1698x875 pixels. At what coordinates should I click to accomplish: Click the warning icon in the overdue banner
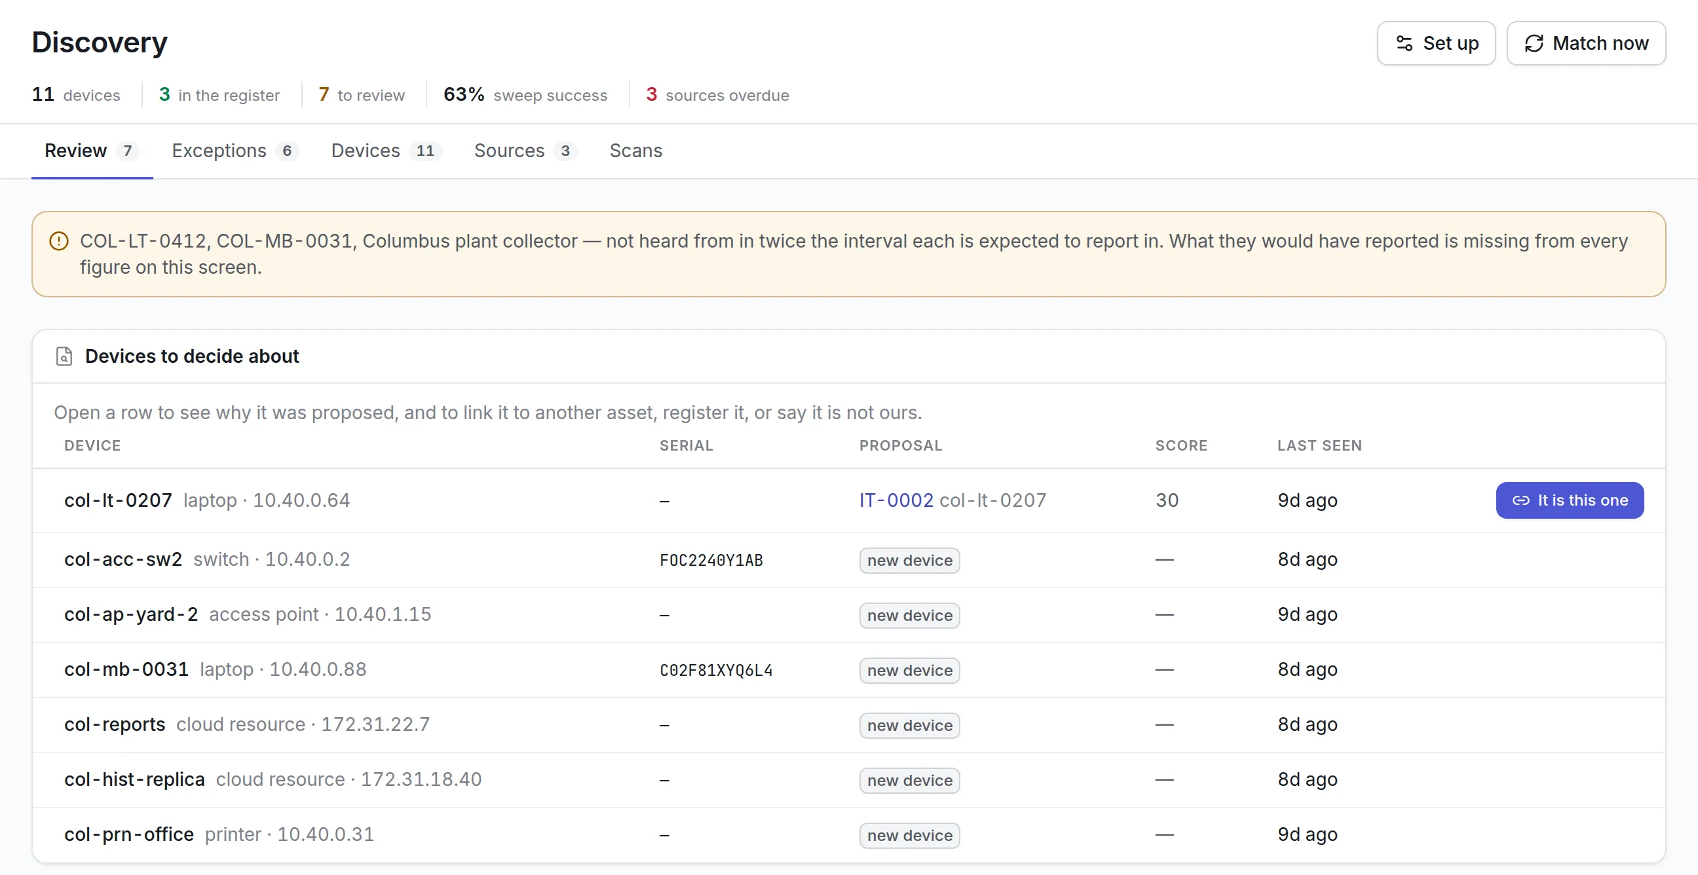(x=59, y=241)
